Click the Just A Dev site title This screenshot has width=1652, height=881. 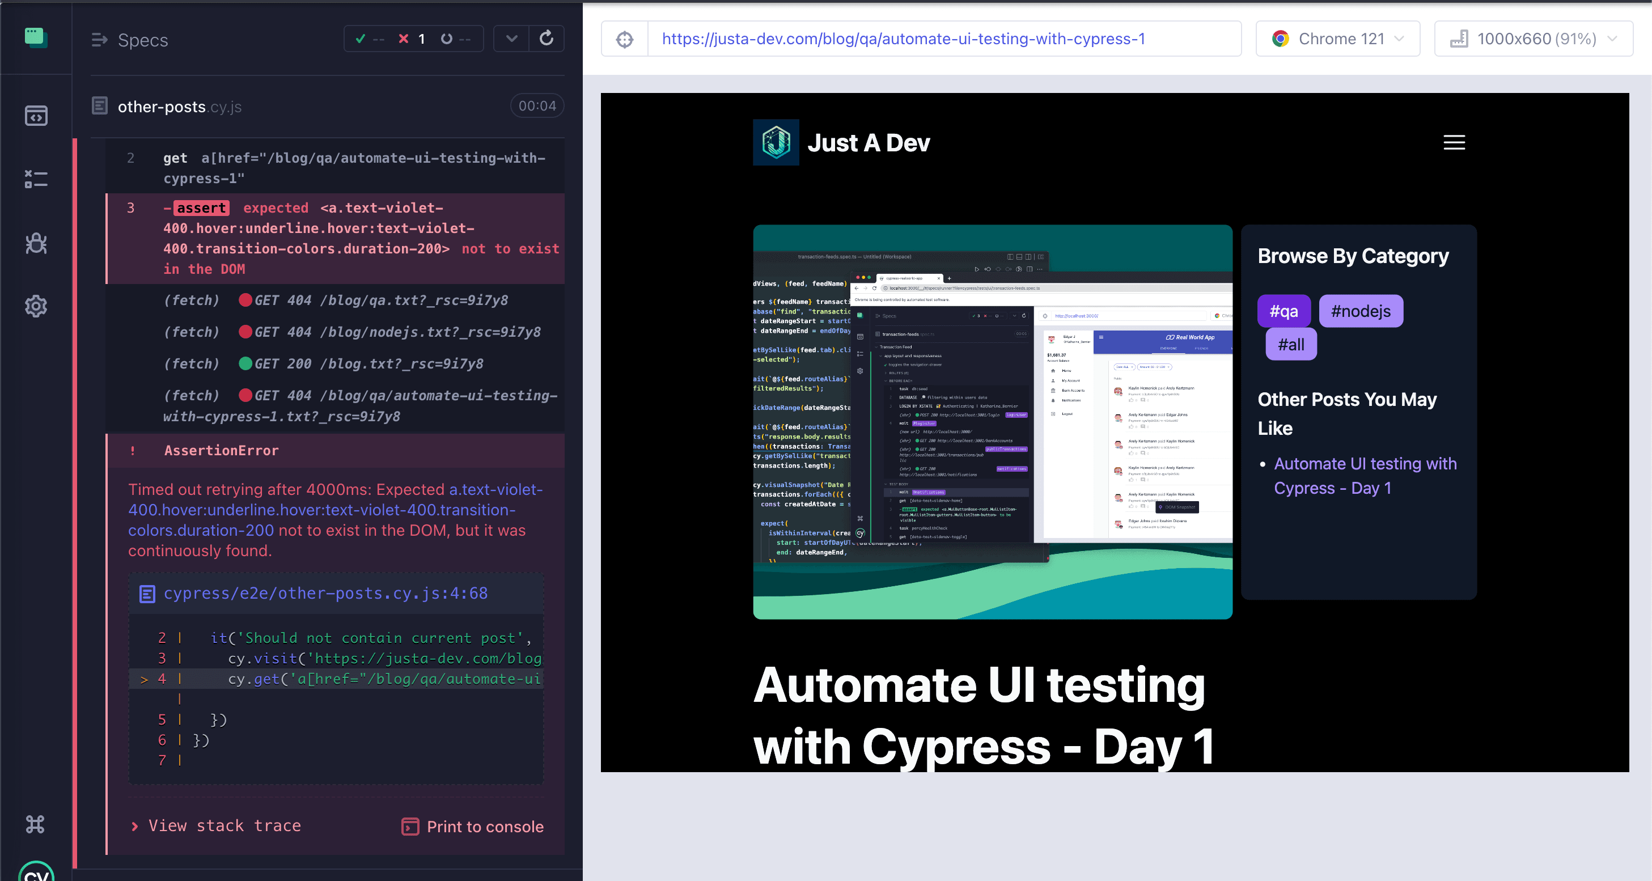pyautogui.click(x=869, y=142)
